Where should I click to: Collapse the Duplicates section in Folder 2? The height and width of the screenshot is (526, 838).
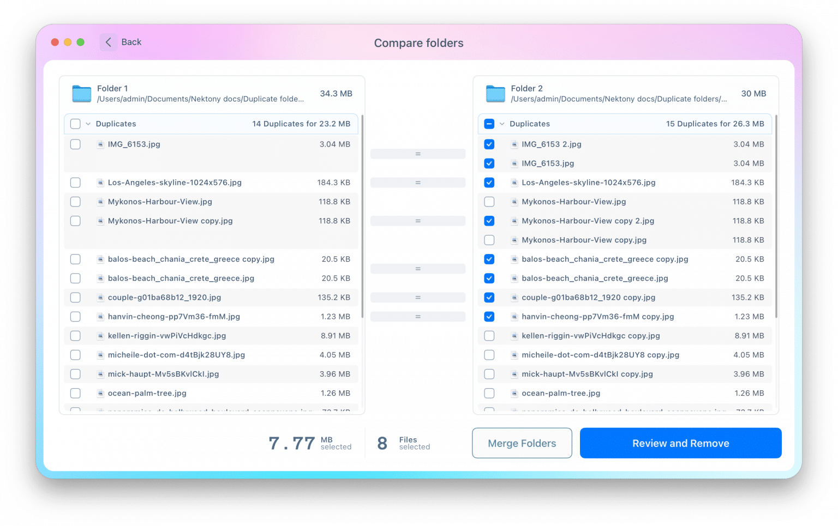click(x=501, y=124)
